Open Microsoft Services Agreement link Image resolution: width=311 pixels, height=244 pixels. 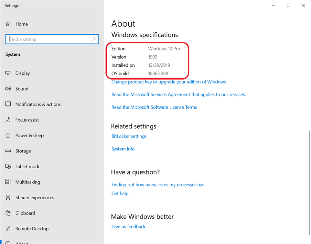pyautogui.click(x=178, y=94)
